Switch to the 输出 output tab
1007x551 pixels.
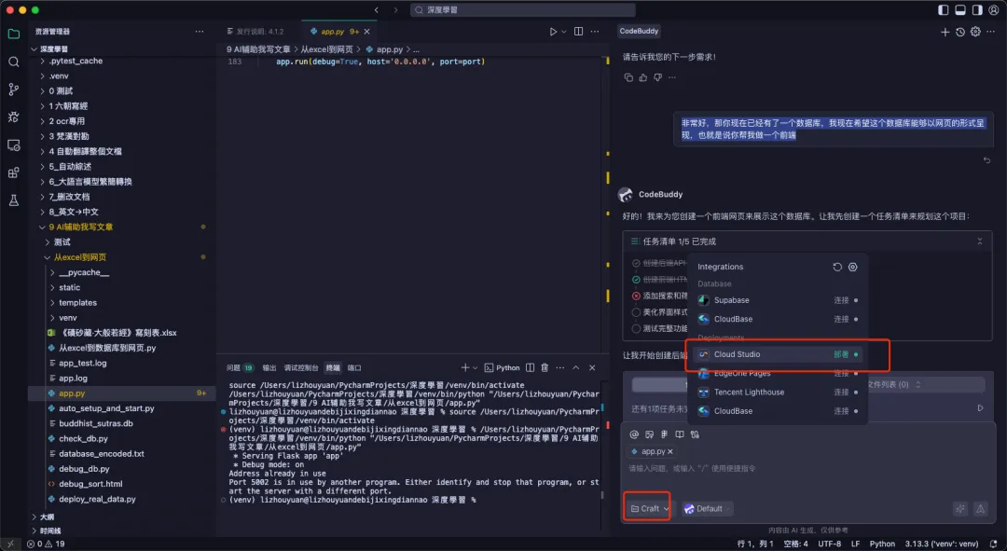click(x=269, y=368)
